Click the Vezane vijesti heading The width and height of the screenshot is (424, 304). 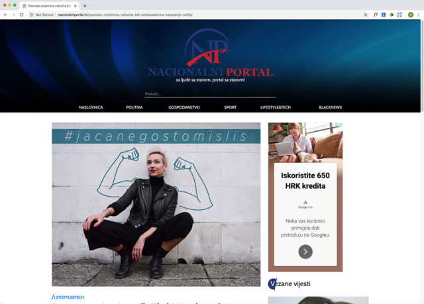pos(290,283)
